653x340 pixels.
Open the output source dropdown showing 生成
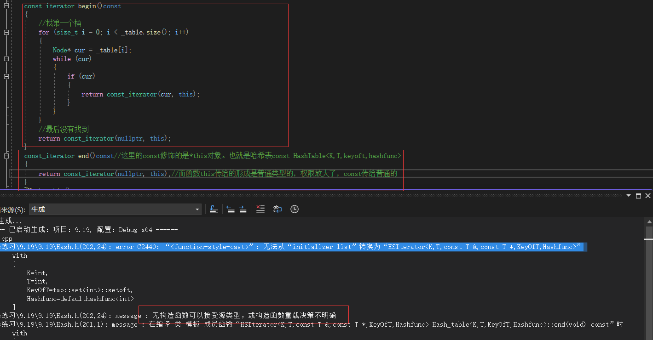[x=115, y=210]
